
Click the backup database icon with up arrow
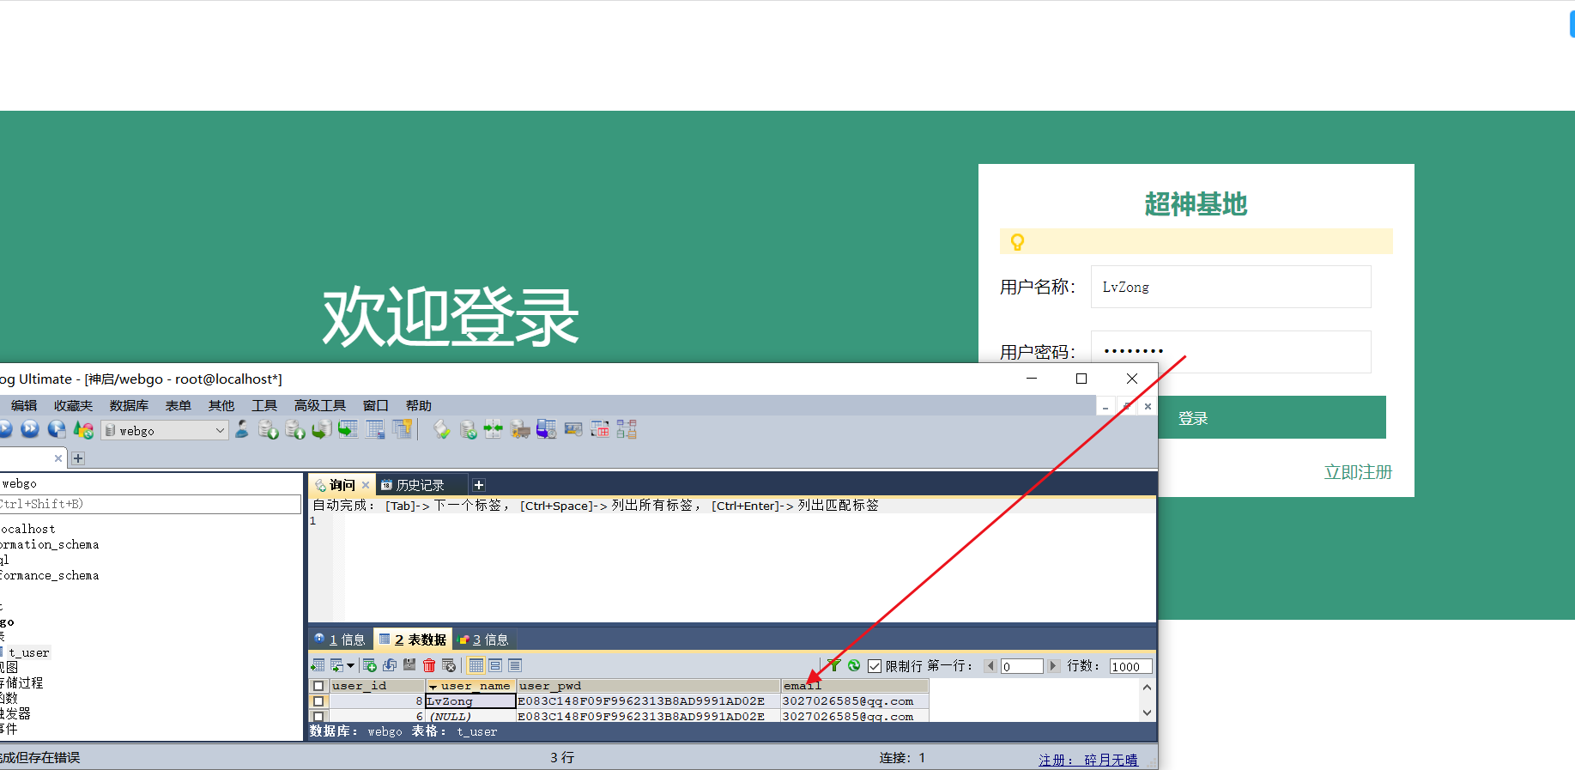click(x=294, y=429)
